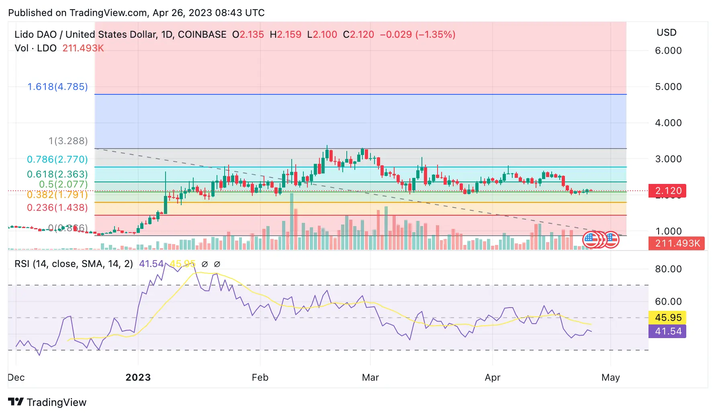Click the yellow RSI average tag 45.95 on axis
716x416 pixels.
coord(668,318)
